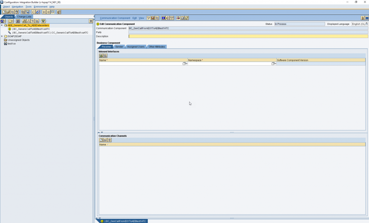
Task: Collapse the AEB_GenericCall_To_AEBDatacenters tree node
Action: pos(2,25)
